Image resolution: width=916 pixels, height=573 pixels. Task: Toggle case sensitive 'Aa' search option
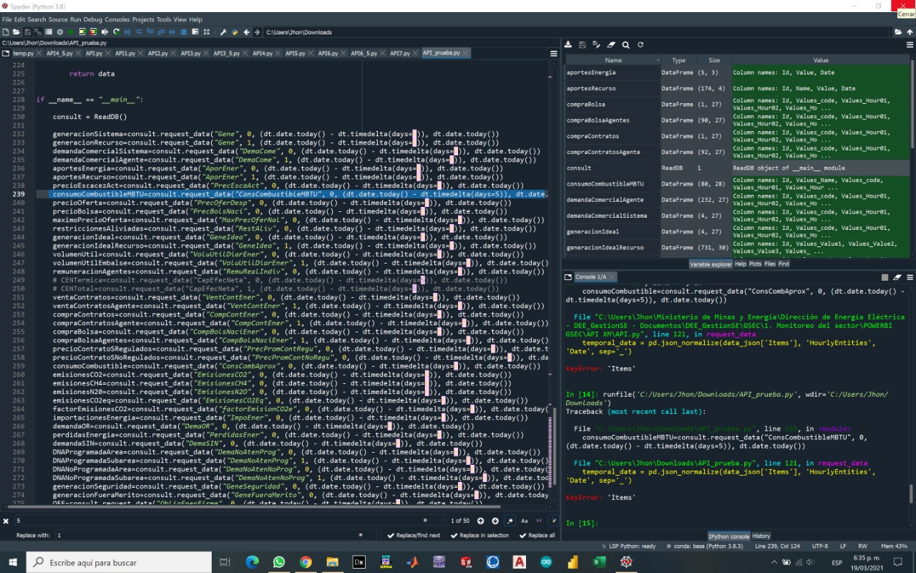pyautogui.click(x=525, y=521)
